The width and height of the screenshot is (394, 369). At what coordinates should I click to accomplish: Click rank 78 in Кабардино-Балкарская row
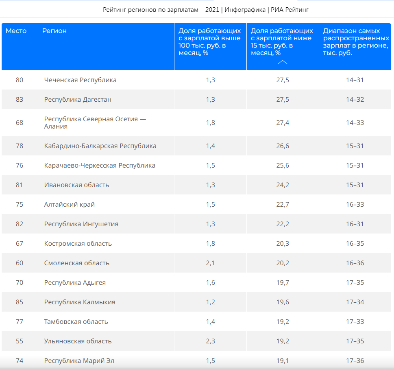coord(20,146)
